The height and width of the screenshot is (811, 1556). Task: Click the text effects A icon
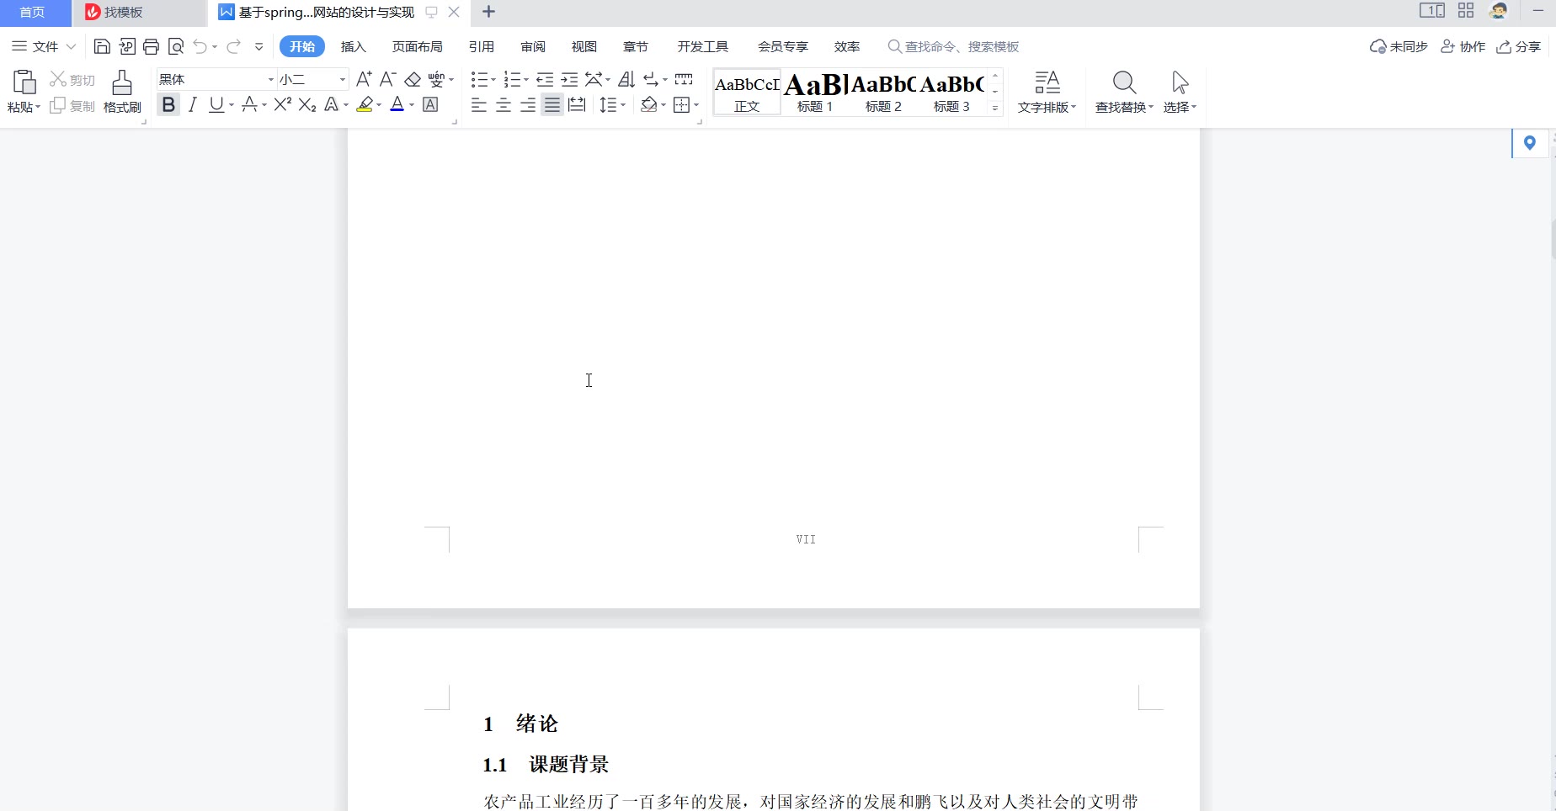pos(332,104)
